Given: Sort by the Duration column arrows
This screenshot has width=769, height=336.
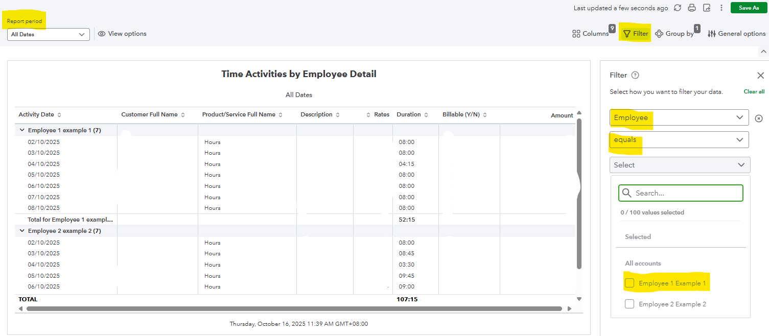Looking at the screenshot, I should (x=426, y=115).
